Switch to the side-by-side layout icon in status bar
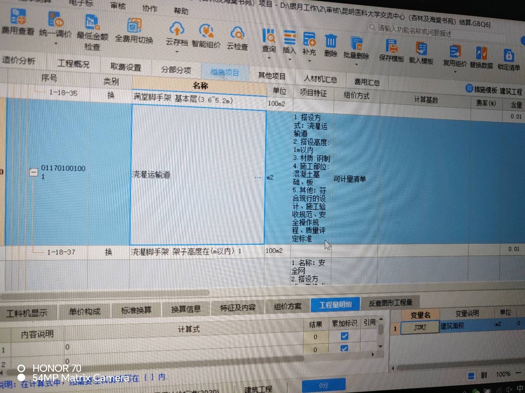525x393 pixels. 484,375
